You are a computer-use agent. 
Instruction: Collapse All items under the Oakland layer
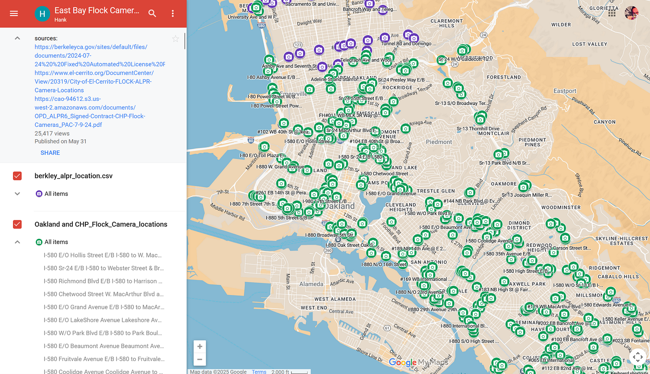17,241
